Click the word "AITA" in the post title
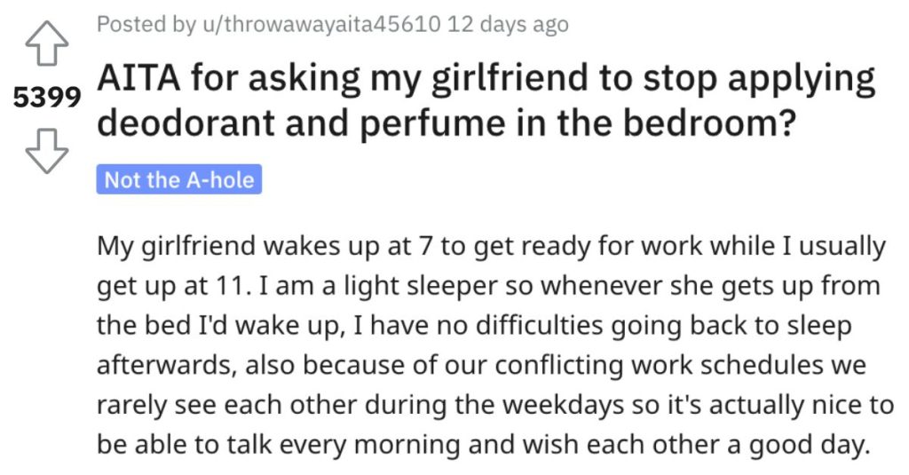909x475 pixels. (139, 78)
